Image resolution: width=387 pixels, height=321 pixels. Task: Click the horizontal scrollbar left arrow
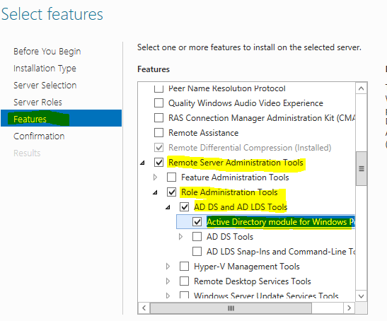point(144,308)
